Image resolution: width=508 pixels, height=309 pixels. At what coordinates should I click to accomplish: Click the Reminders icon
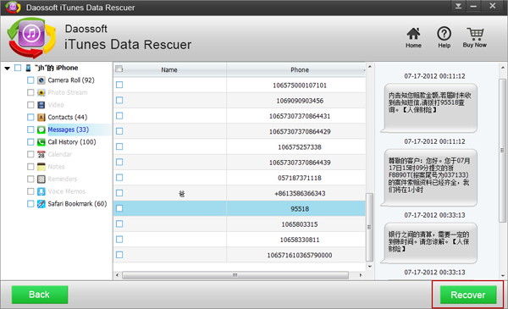click(41, 179)
